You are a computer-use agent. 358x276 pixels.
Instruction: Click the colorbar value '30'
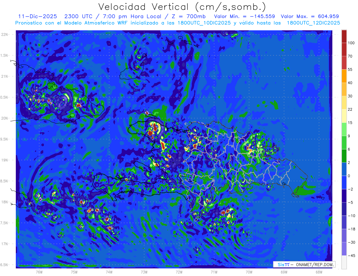(350, 96)
